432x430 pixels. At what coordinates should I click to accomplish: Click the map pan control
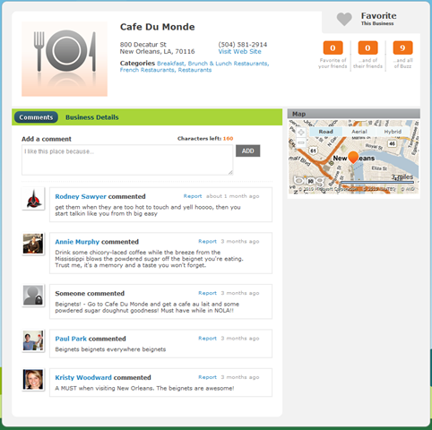301,132
